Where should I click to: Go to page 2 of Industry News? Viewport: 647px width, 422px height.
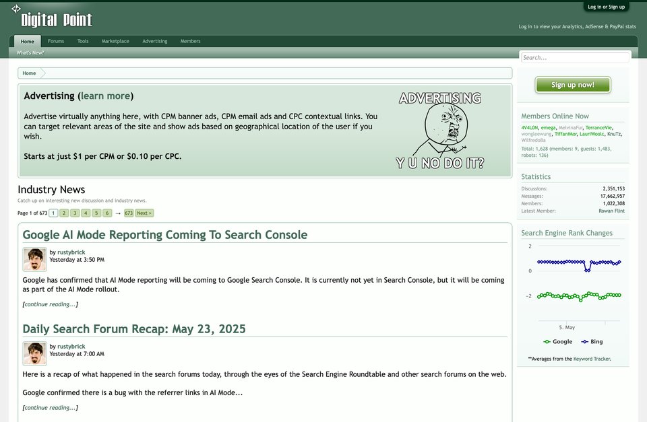[64, 213]
